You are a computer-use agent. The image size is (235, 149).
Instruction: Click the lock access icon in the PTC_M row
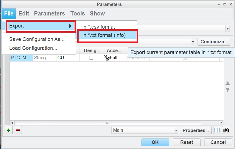106,58
